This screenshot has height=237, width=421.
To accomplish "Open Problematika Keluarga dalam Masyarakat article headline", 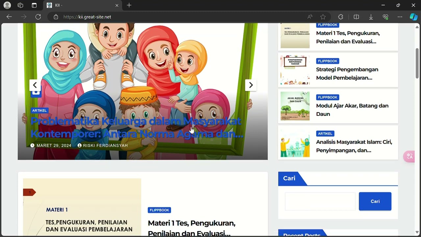I will pyautogui.click(x=136, y=127).
